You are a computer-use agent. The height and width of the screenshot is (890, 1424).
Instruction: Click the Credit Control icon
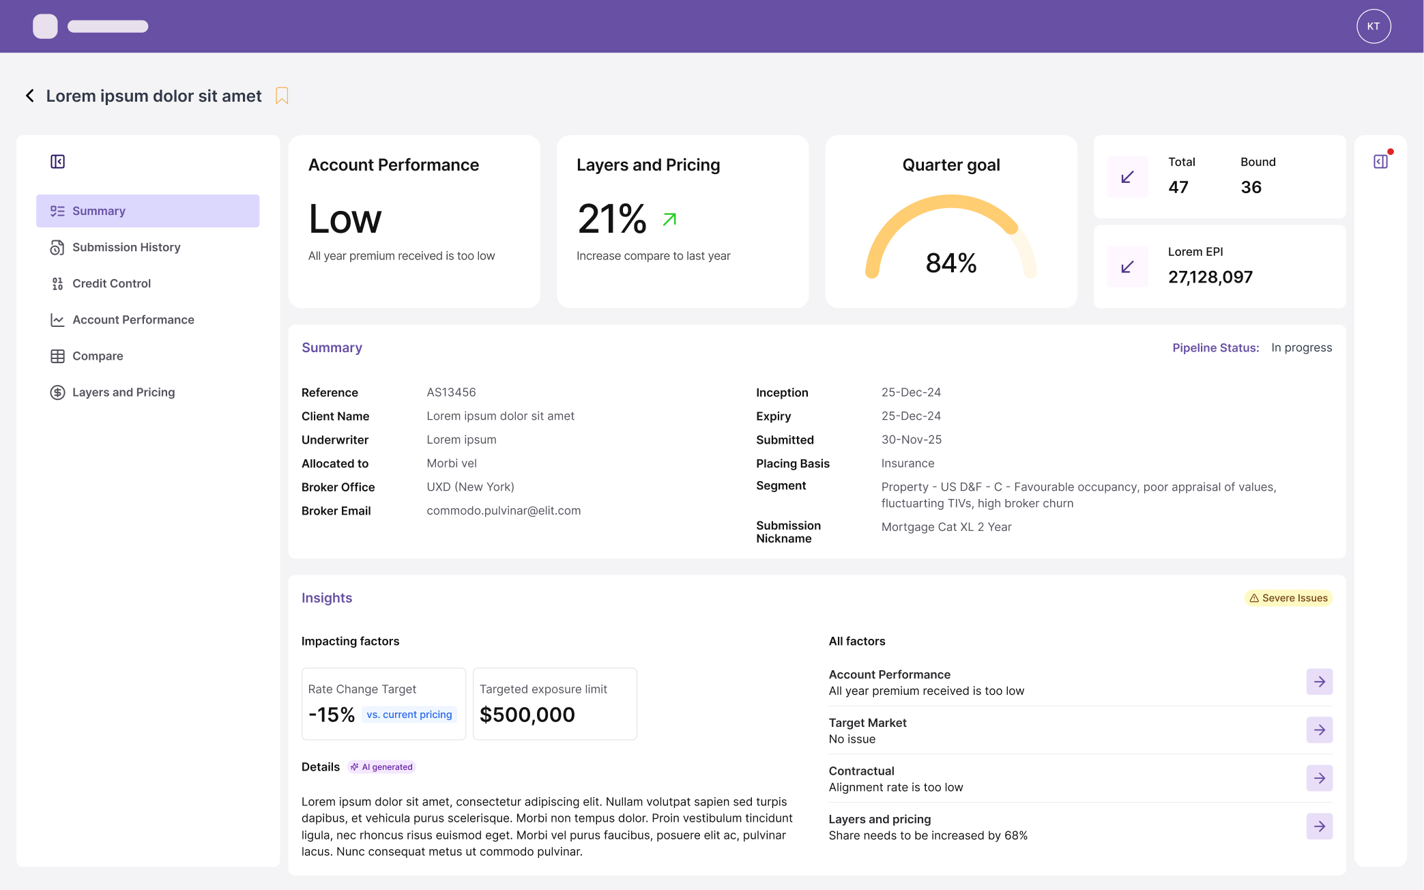pyautogui.click(x=57, y=284)
